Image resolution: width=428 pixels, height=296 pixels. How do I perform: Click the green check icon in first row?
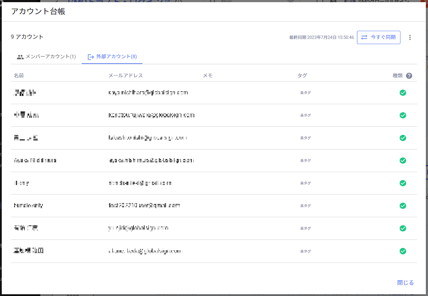[403, 93]
